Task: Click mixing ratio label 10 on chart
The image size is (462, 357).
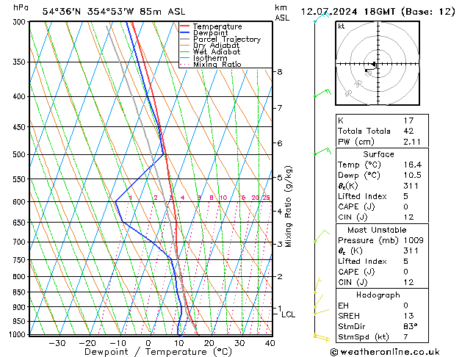Action: [x=223, y=198]
